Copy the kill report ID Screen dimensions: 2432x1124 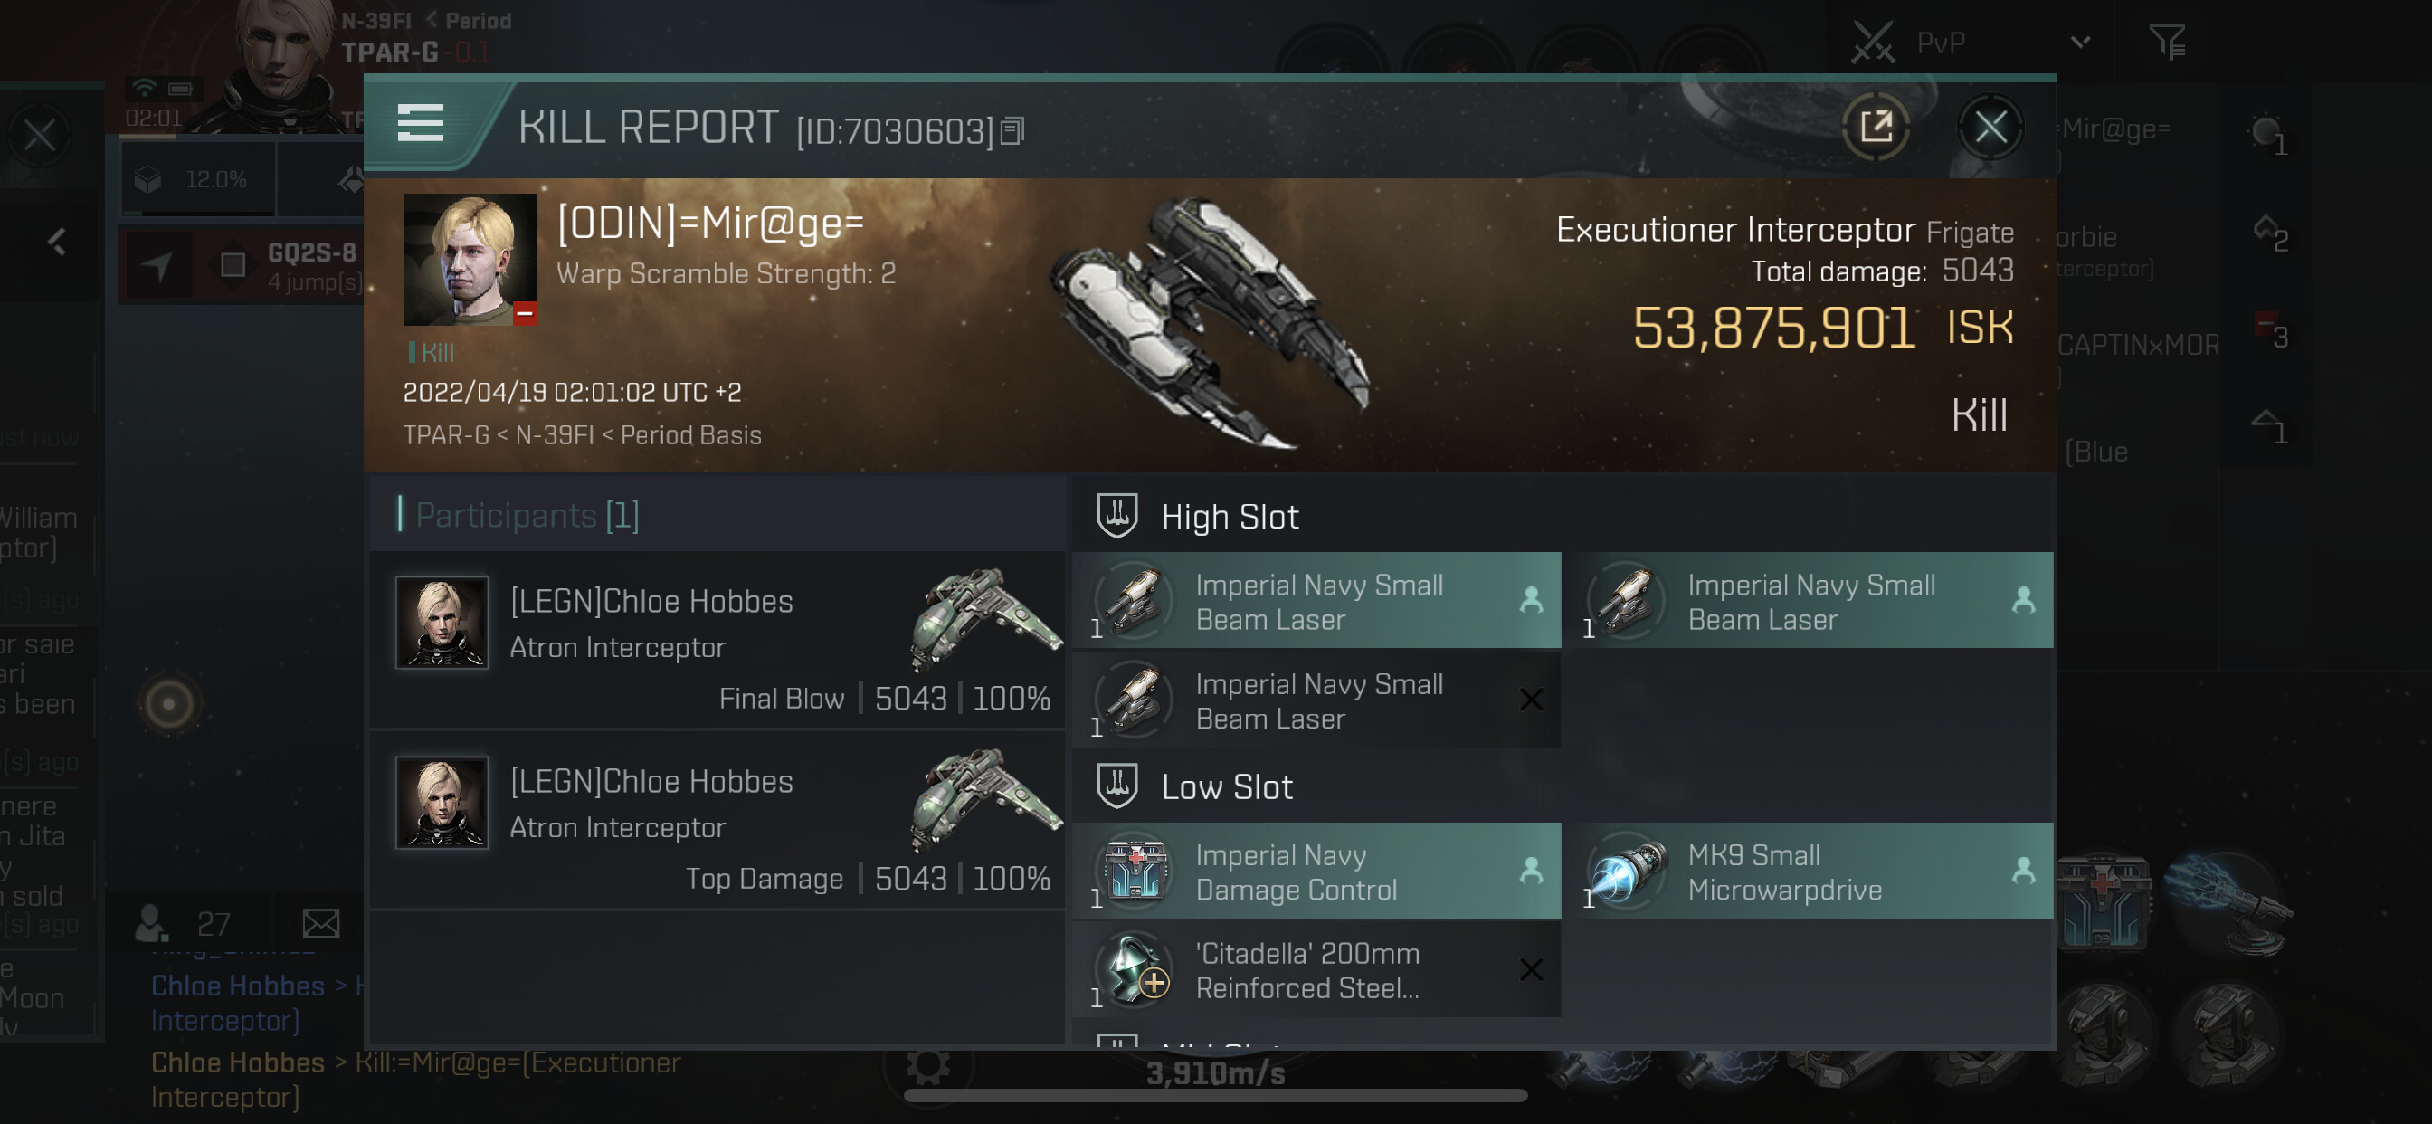pyautogui.click(x=1012, y=131)
